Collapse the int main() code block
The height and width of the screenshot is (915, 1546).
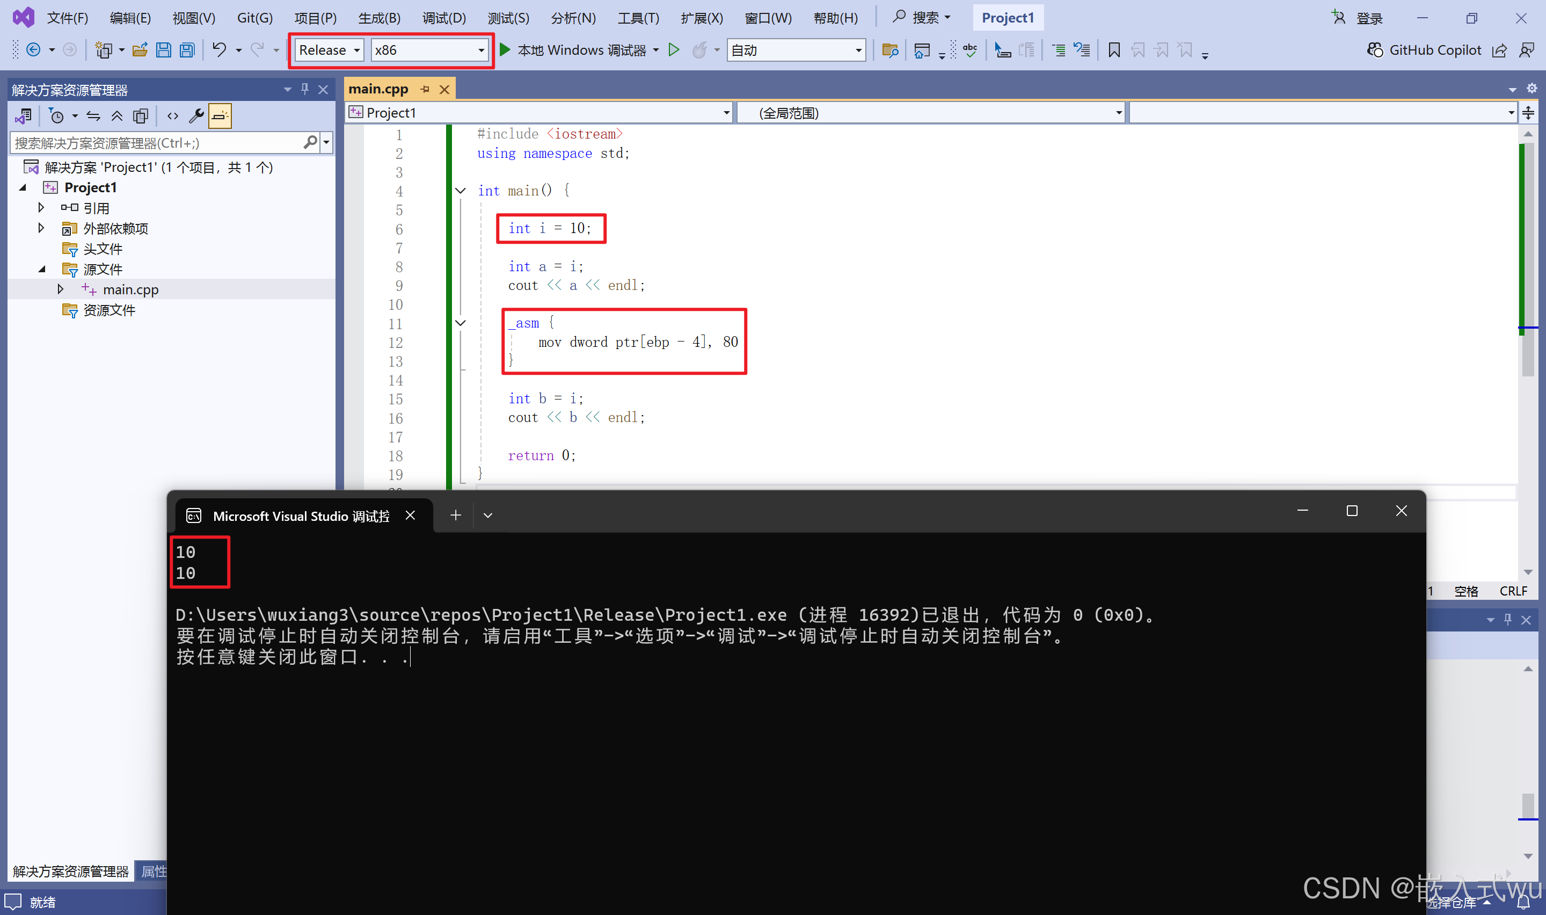[x=460, y=191]
